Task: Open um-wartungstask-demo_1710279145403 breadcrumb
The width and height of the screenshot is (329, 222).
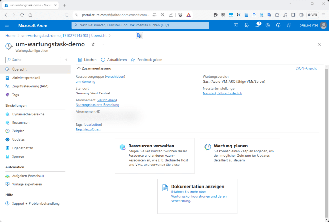Action: [64, 36]
